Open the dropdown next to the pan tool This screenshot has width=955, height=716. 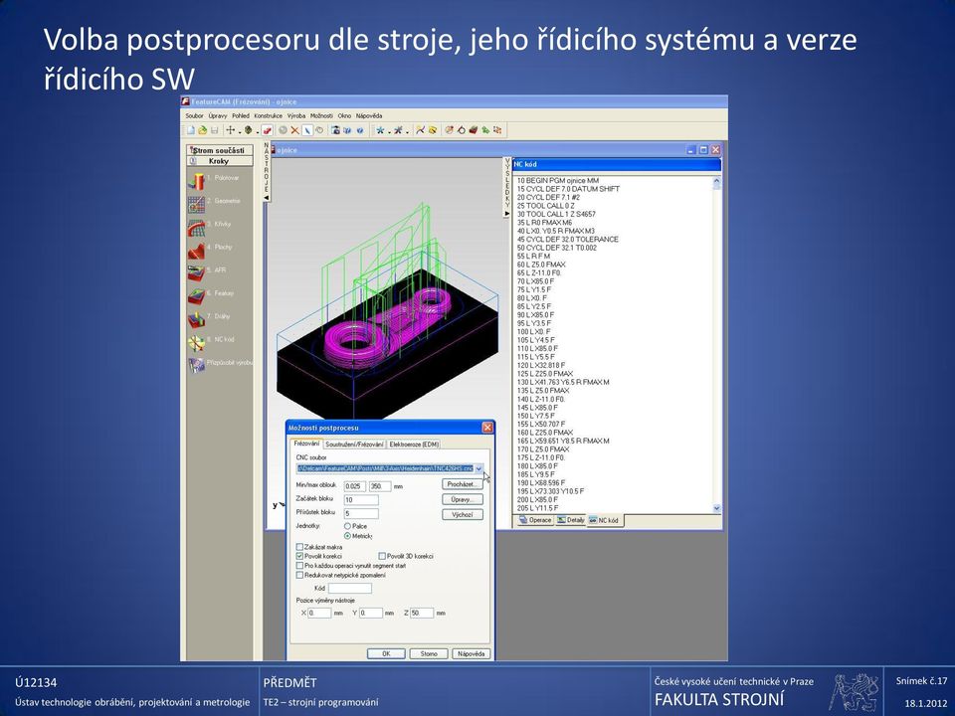[240, 131]
